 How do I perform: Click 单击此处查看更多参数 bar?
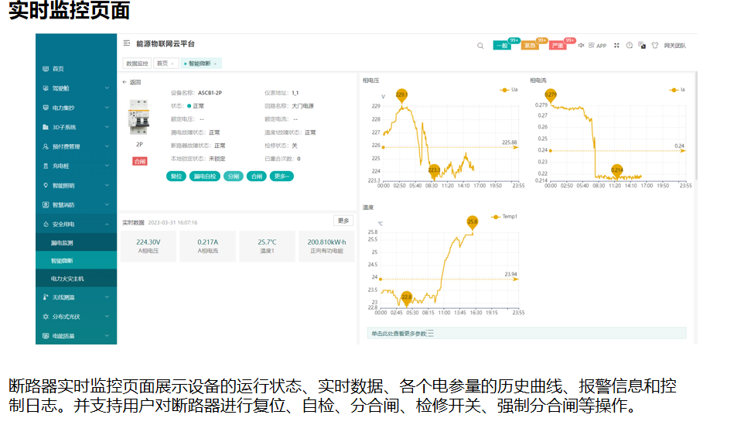pyautogui.click(x=527, y=333)
